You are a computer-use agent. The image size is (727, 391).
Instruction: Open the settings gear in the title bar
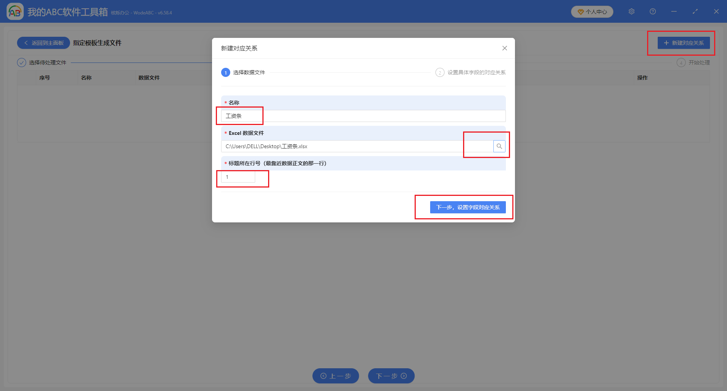(x=631, y=11)
